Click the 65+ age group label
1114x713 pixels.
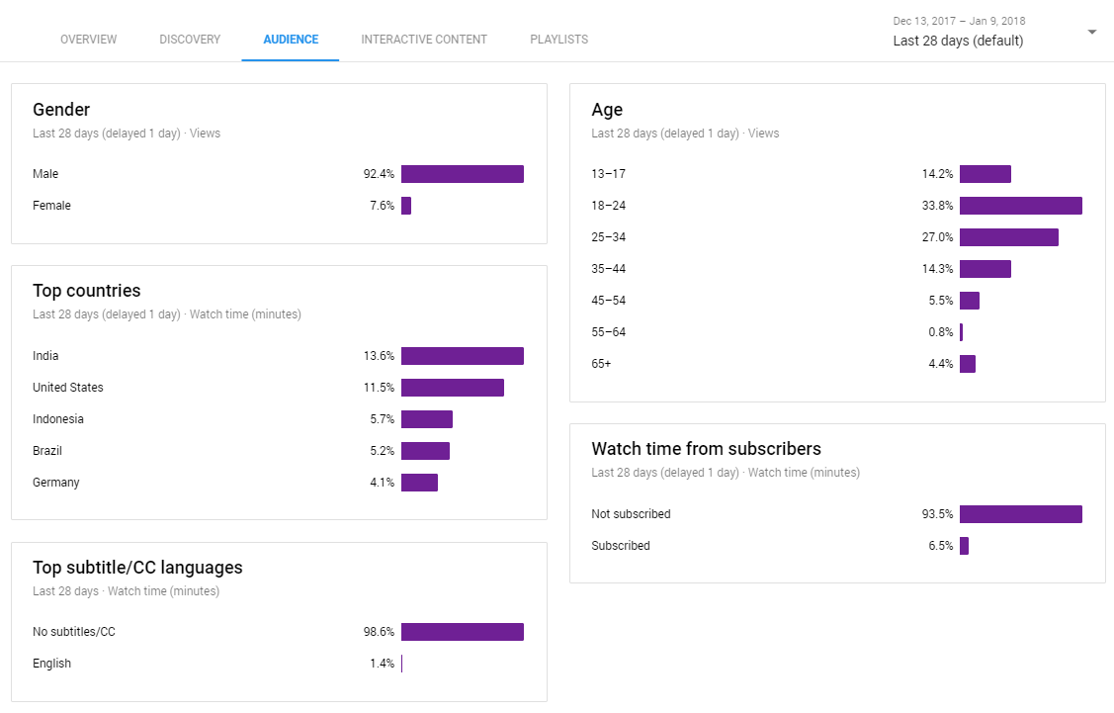[601, 364]
